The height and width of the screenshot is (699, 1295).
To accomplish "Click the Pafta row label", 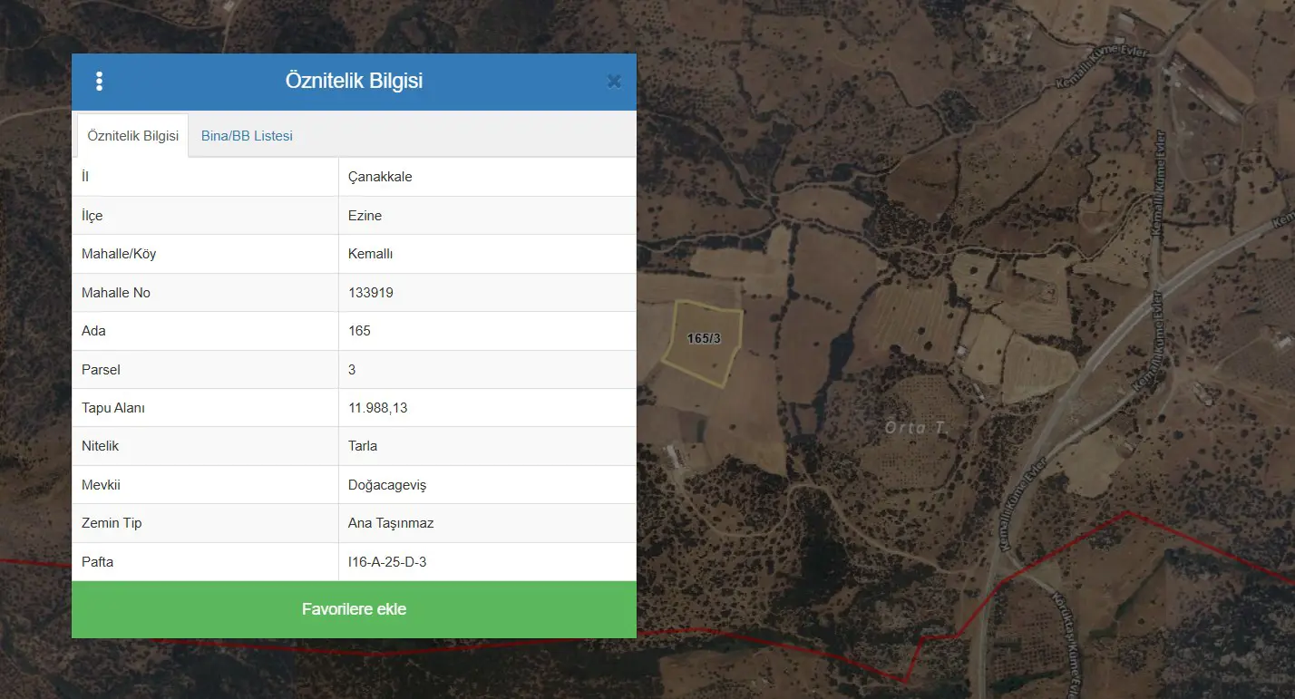I will pyautogui.click(x=98, y=562).
